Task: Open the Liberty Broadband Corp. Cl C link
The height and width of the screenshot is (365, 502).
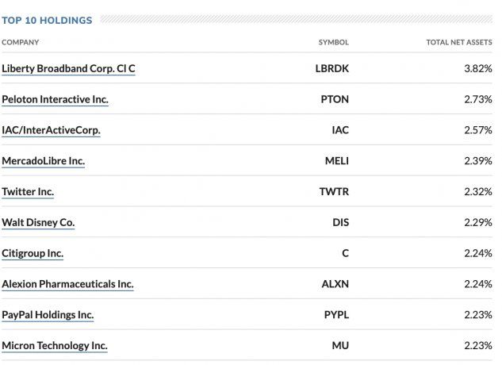Action: point(68,68)
